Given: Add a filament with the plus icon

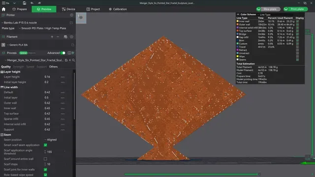Looking at the screenshot, I should click(x=52, y=37).
